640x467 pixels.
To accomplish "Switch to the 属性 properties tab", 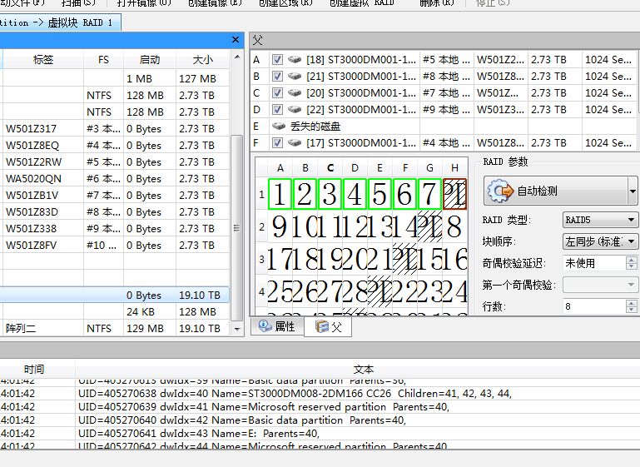I will [x=277, y=326].
